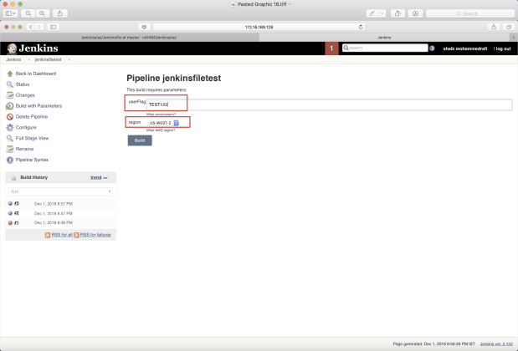
Task: Collapse Build History with the dash toggle
Action: point(105,178)
